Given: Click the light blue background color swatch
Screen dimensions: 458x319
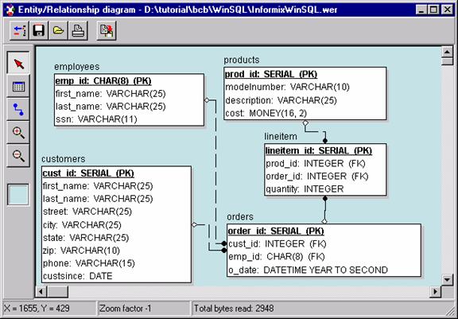Looking at the screenshot, I should (18, 194).
